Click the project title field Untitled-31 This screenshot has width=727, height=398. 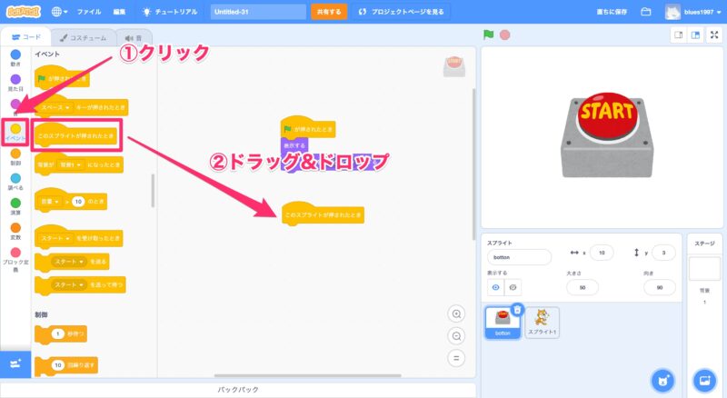(257, 12)
